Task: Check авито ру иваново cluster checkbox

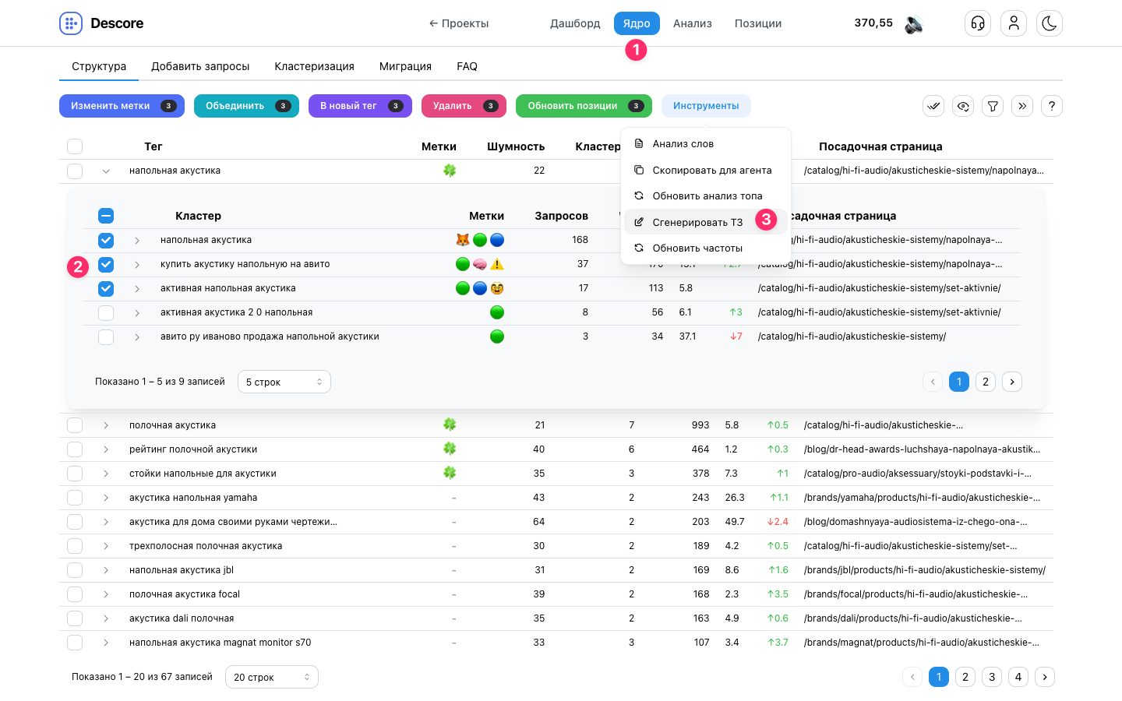Action: (106, 337)
